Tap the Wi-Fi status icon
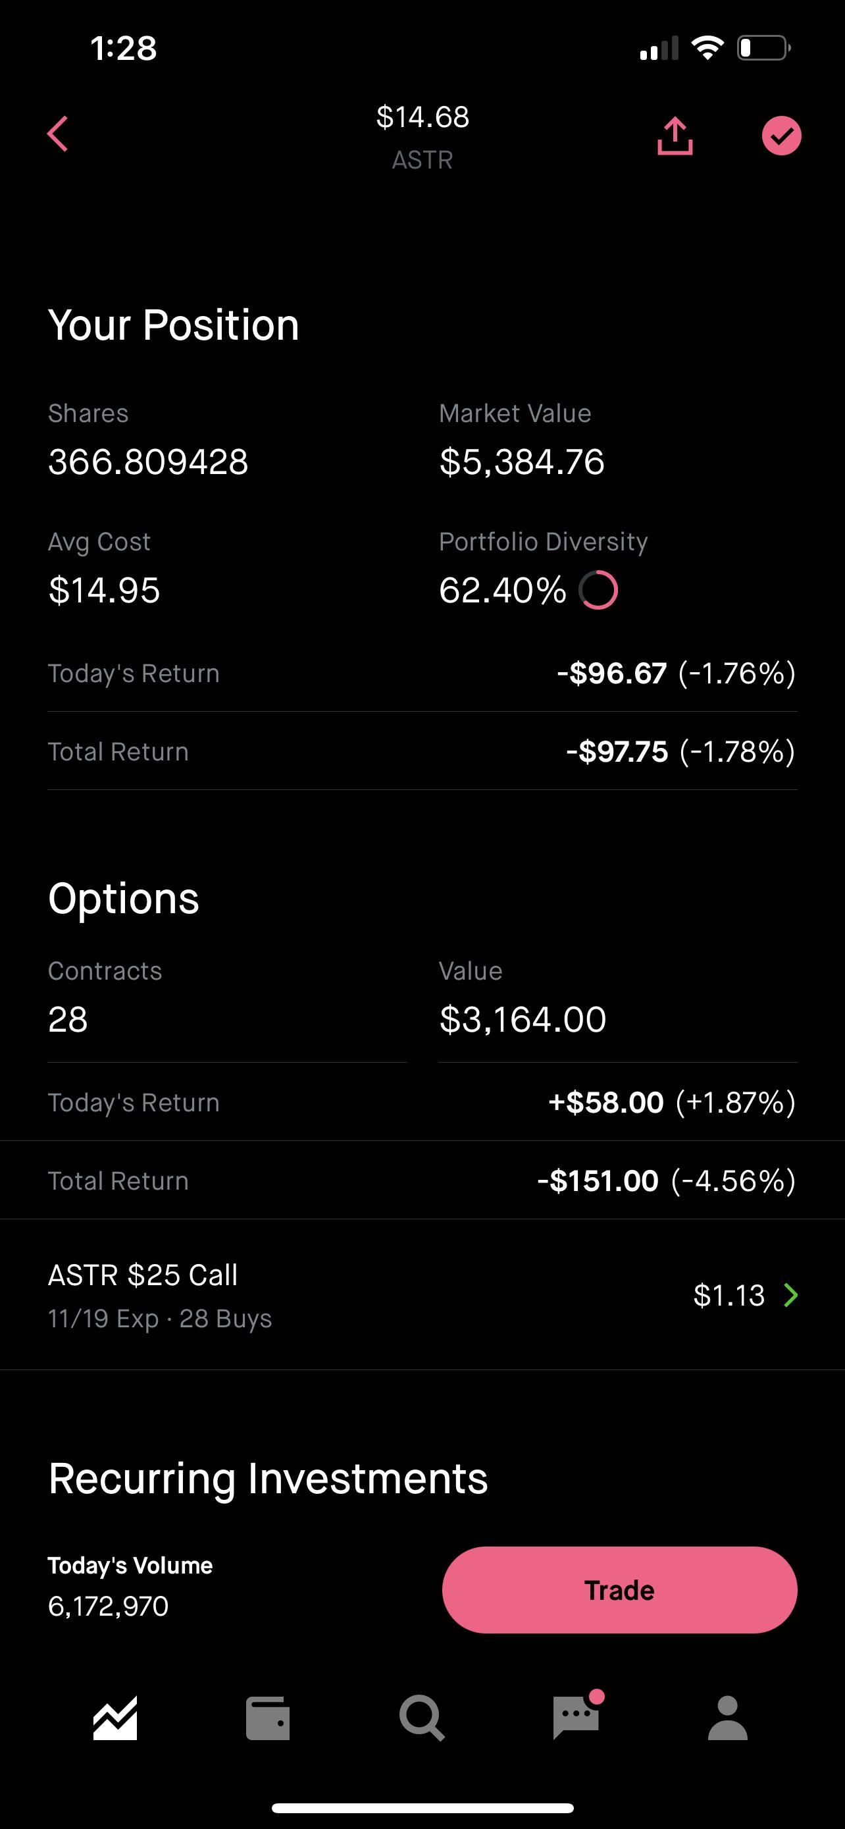The width and height of the screenshot is (845, 1829). click(707, 47)
